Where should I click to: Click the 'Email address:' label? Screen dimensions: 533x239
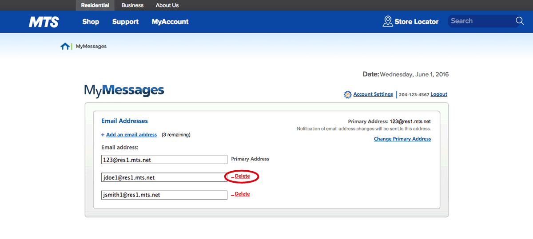pyautogui.click(x=120, y=147)
